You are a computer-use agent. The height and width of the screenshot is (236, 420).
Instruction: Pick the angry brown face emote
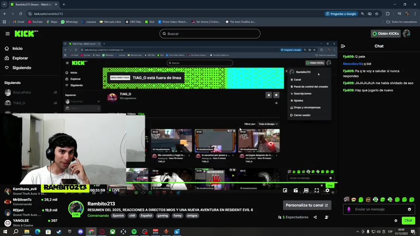[368, 199]
